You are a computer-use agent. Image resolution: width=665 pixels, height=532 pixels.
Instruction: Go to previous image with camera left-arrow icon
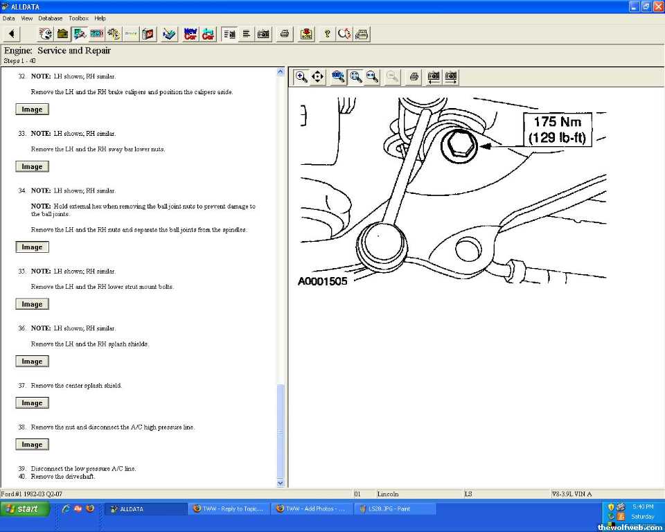coord(434,77)
